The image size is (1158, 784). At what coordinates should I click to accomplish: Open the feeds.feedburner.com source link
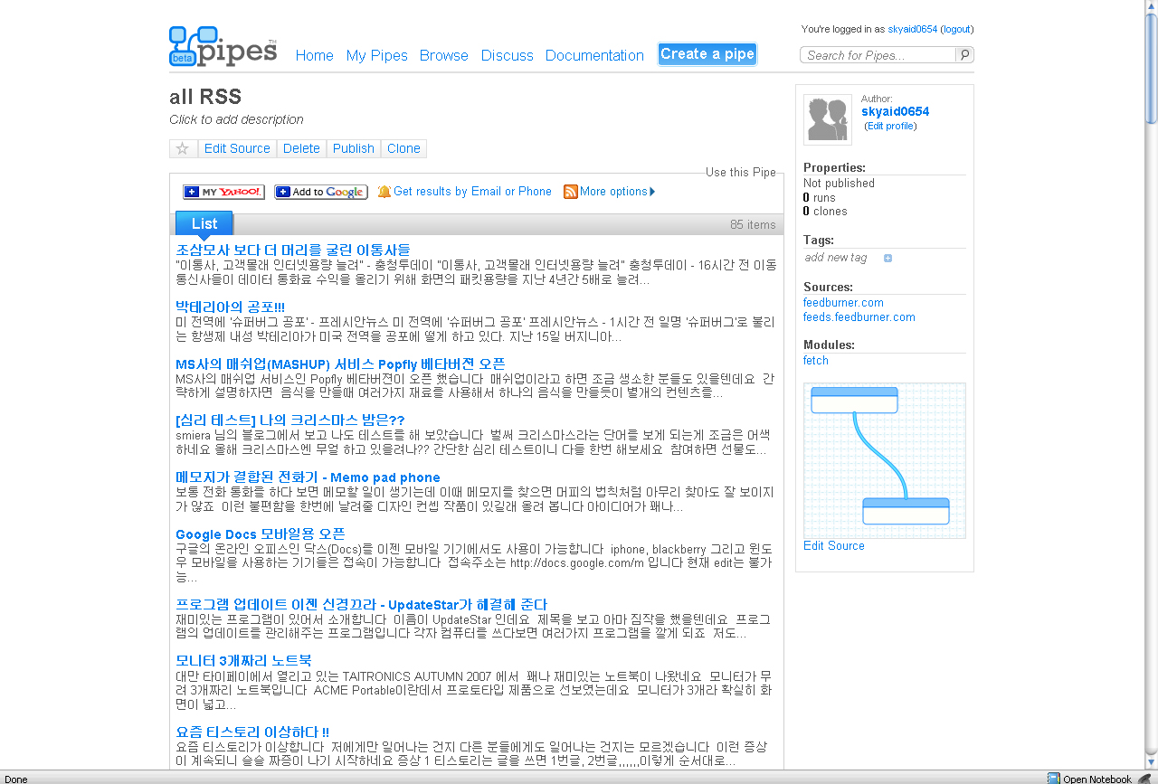pyautogui.click(x=859, y=317)
